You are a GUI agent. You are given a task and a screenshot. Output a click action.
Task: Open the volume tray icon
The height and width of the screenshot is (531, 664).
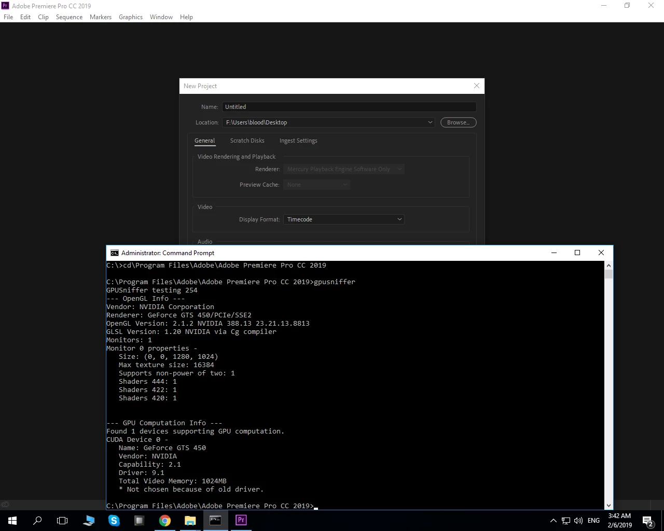(578, 521)
